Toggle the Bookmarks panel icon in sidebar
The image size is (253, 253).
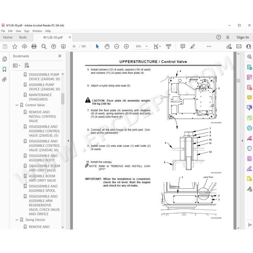click(x=4, y=69)
